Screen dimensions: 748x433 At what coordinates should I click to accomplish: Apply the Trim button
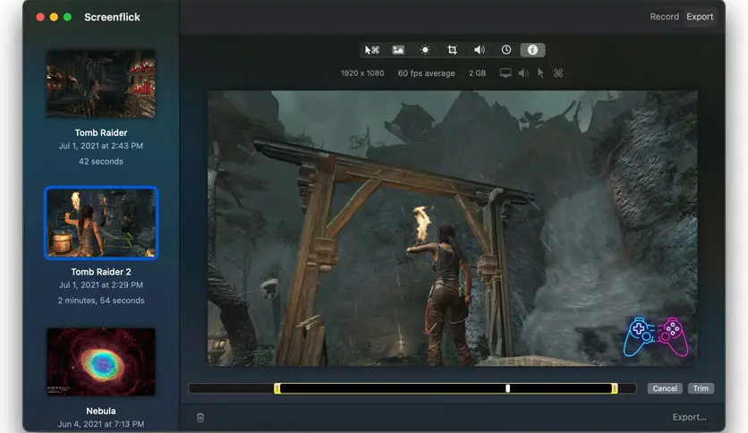pyautogui.click(x=701, y=388)
